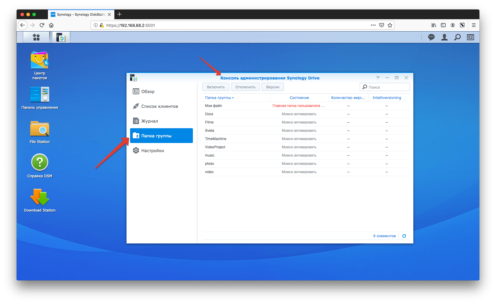Click refresh icon next to 9 элементов
Screen dimensions: 496x304
404,236
